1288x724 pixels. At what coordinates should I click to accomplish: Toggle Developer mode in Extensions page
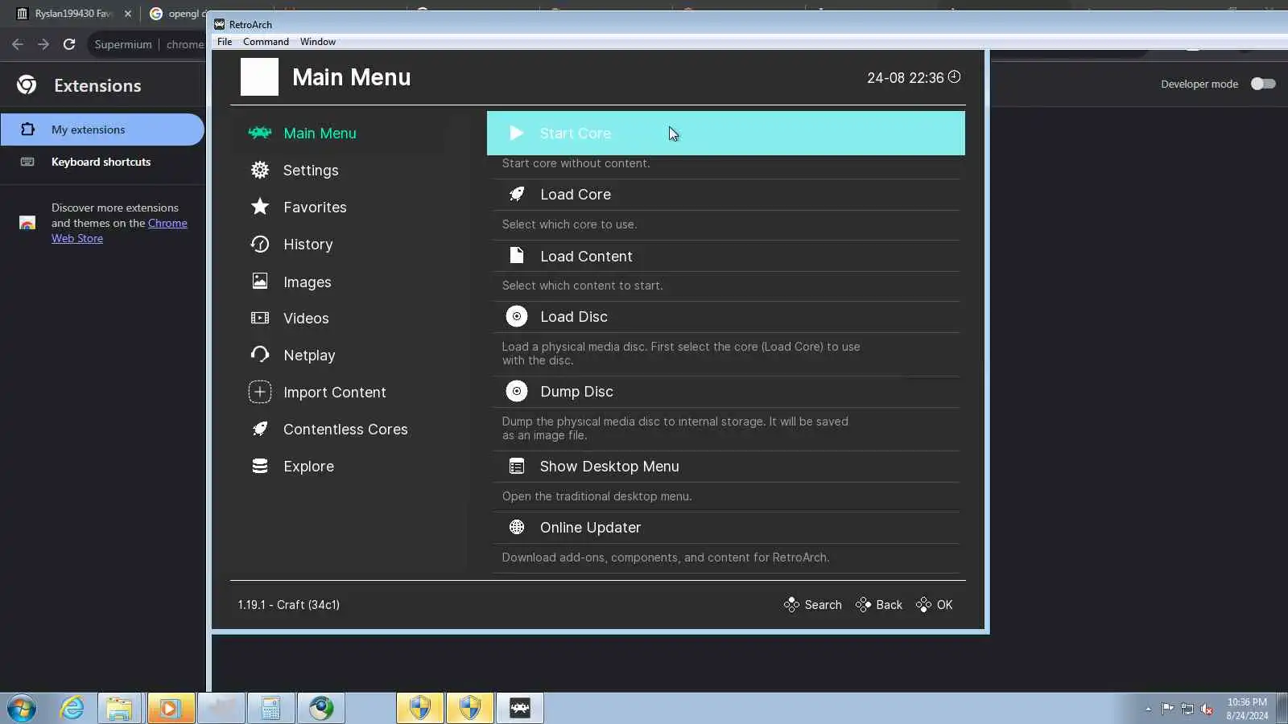click(x=1263, y=84)
